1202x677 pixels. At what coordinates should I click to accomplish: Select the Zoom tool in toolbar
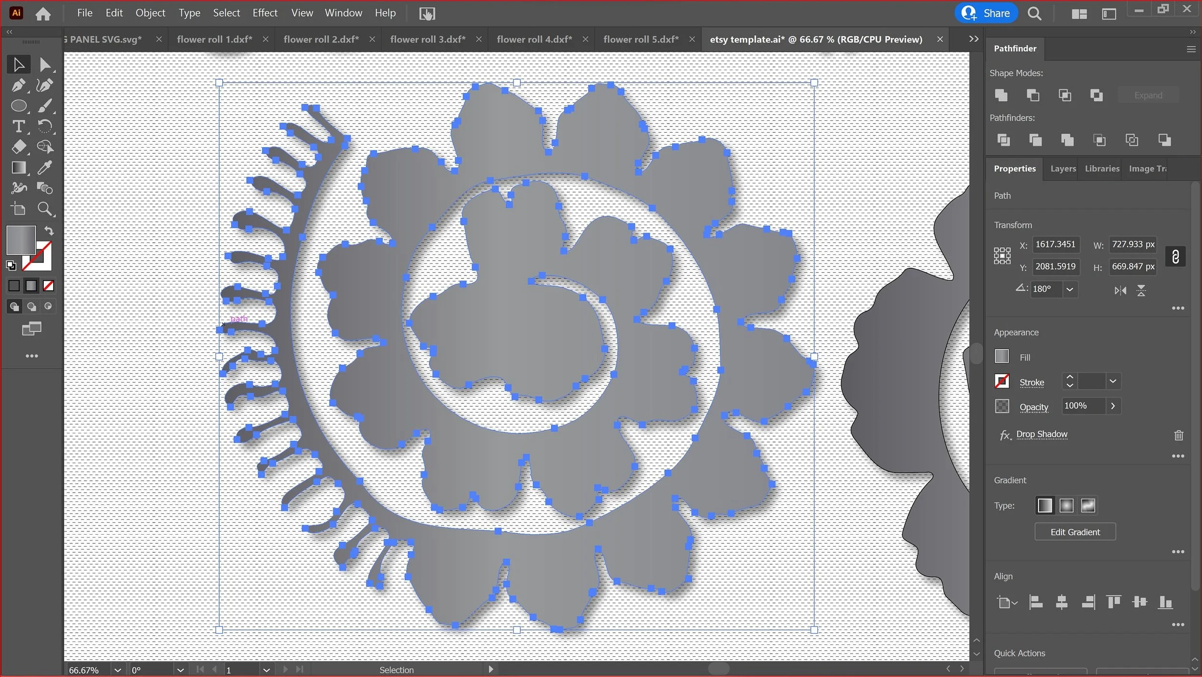[x=45, y=209]
